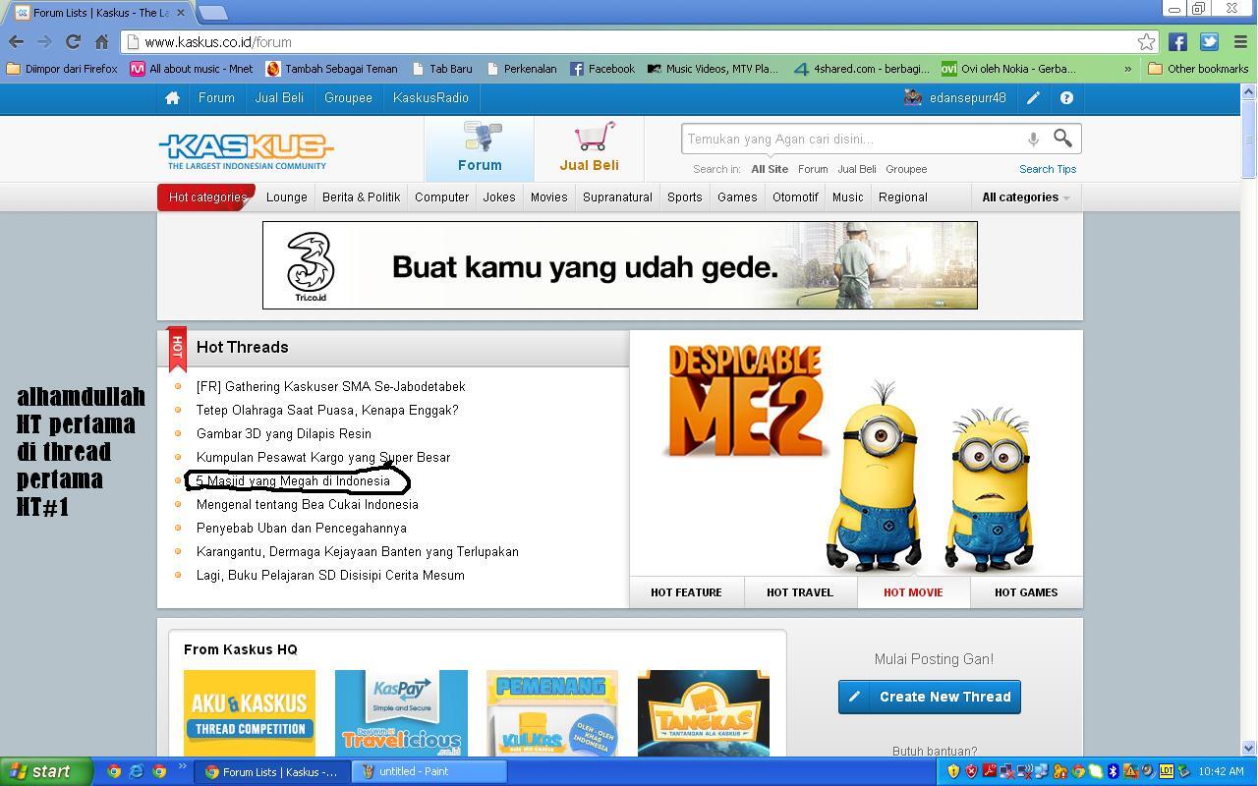Image resolution: width=1258 pixels, height=786 pixels.
Task: Open the Kaskus logo
Action: (246, 150)
